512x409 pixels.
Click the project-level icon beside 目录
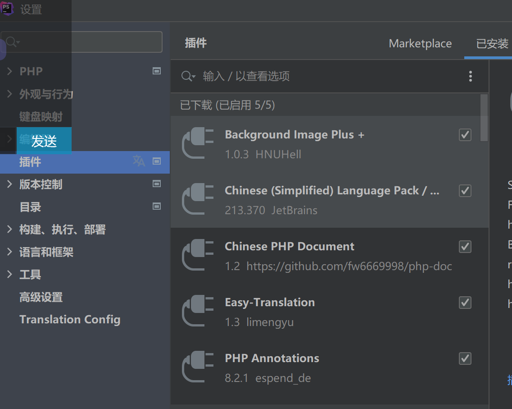(x=157, y=206)
